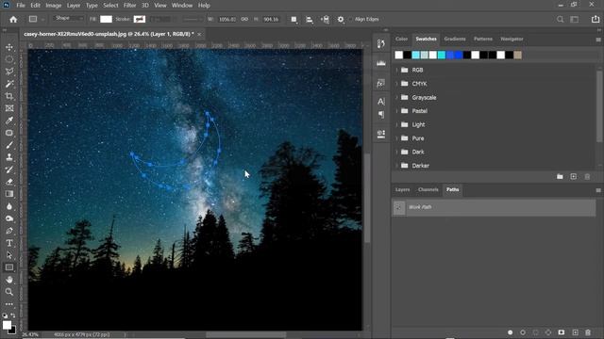Select the Horizontal Type tool

click(9, 243)
